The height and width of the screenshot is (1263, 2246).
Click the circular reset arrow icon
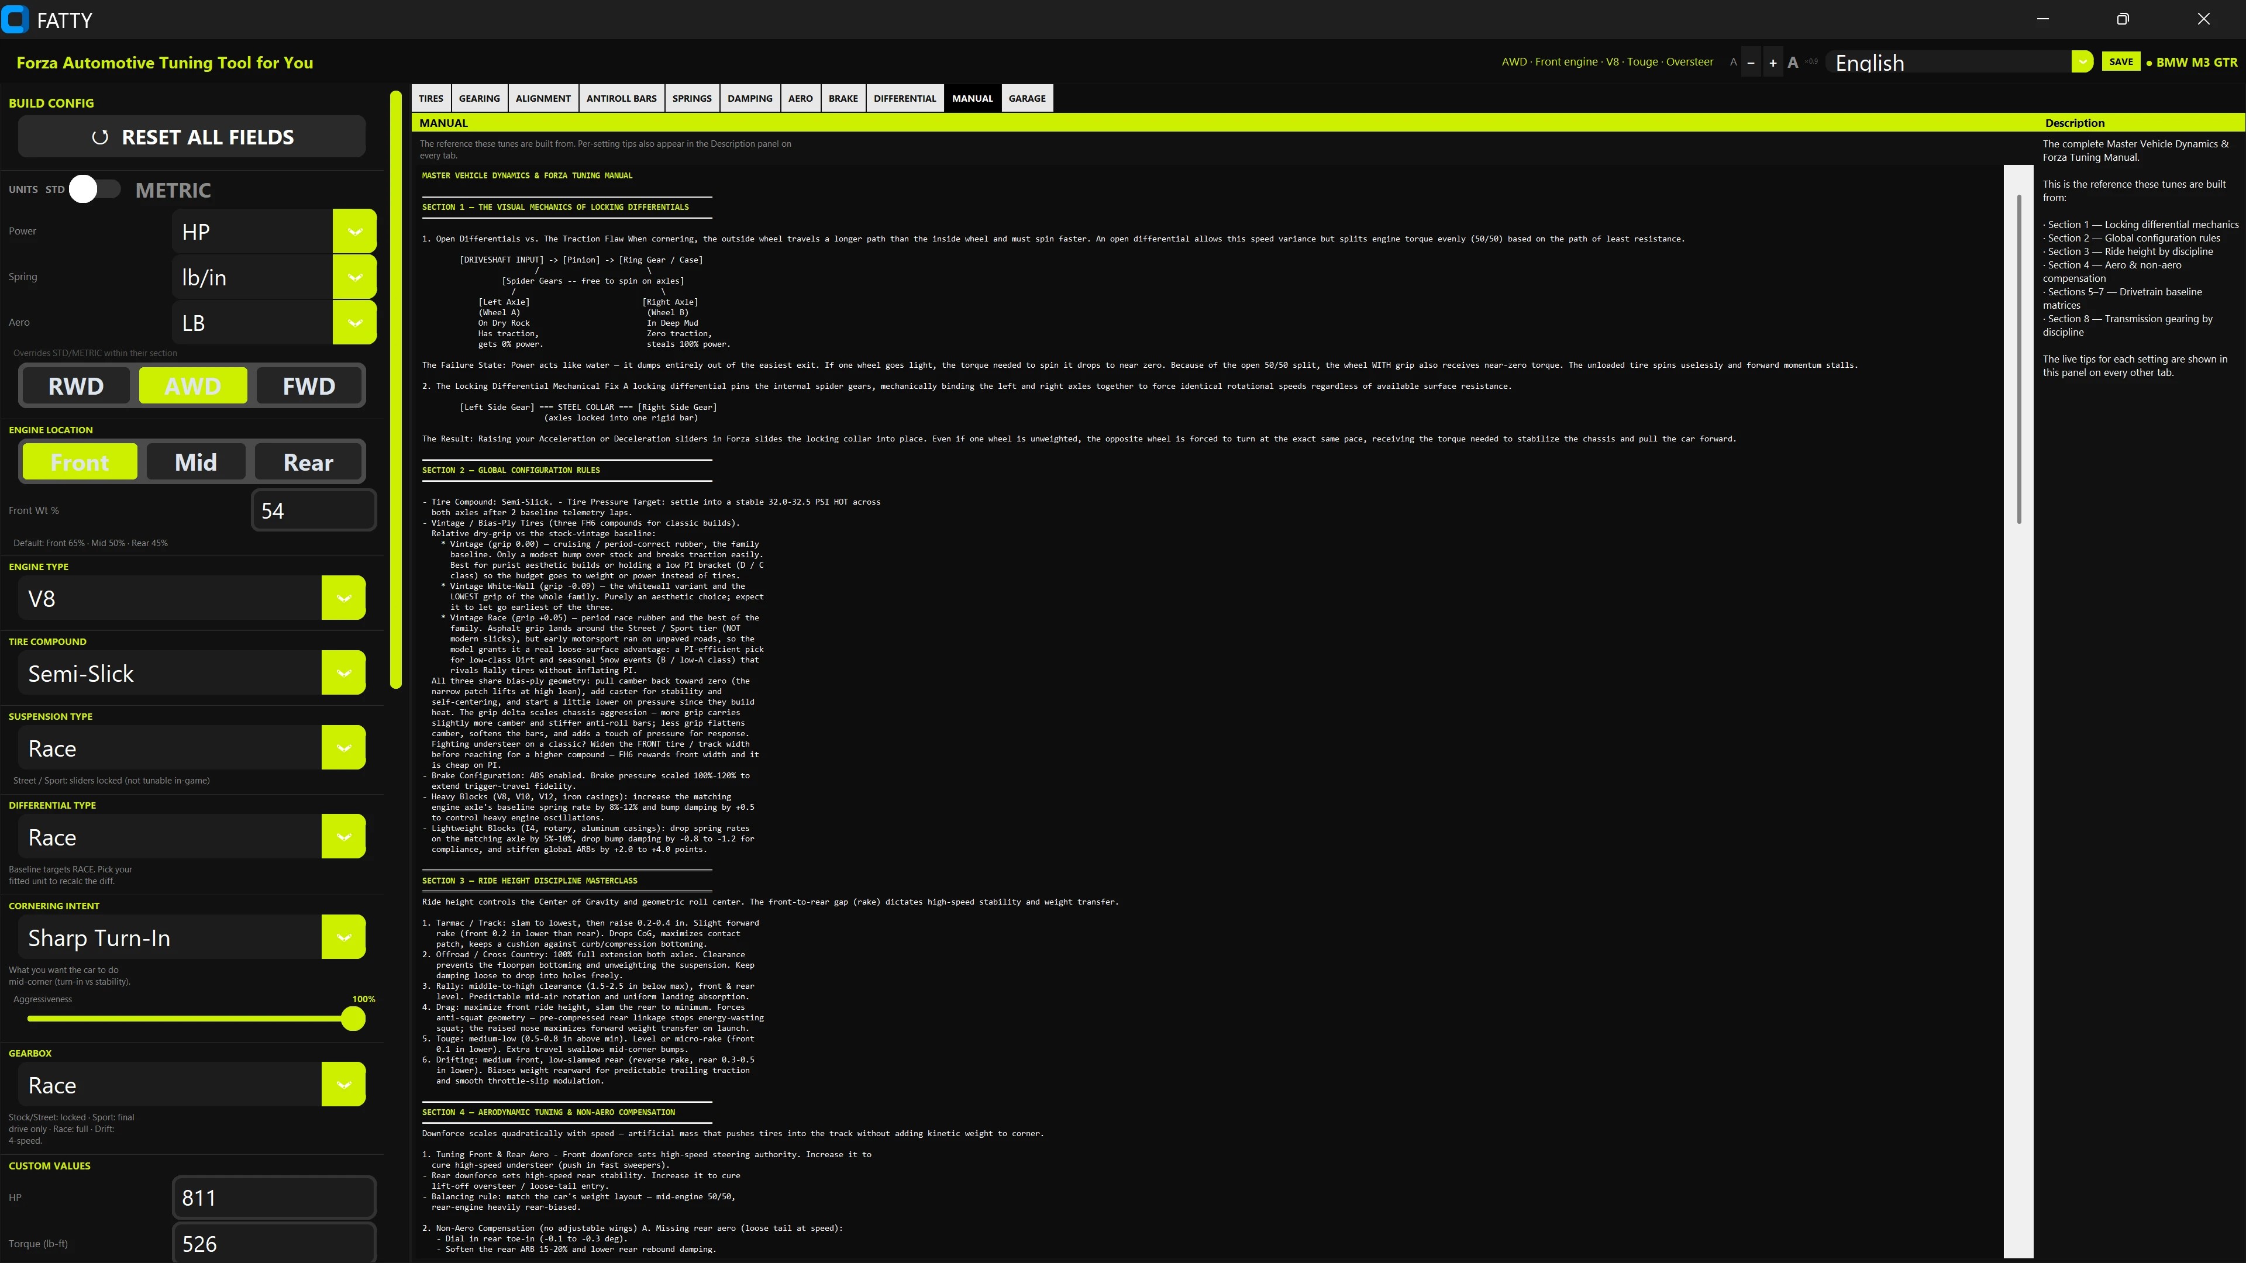tap(100, 138)
